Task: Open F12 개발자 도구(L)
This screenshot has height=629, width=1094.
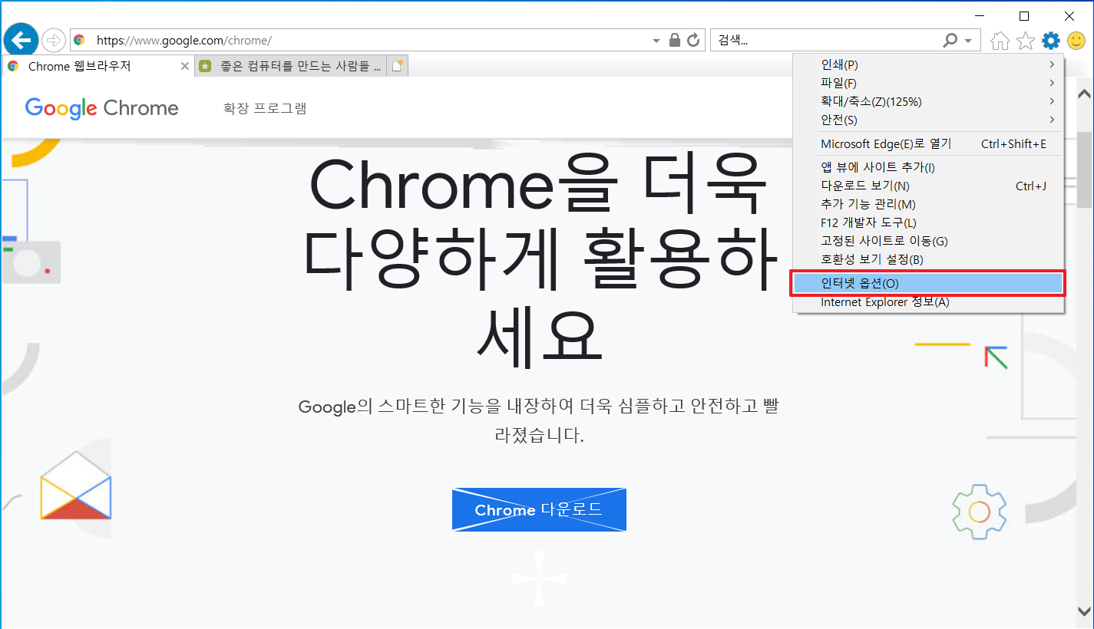Action: (x=928, y=222)
